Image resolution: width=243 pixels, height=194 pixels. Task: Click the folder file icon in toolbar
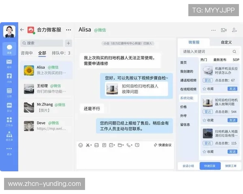[x=120, y=145]
